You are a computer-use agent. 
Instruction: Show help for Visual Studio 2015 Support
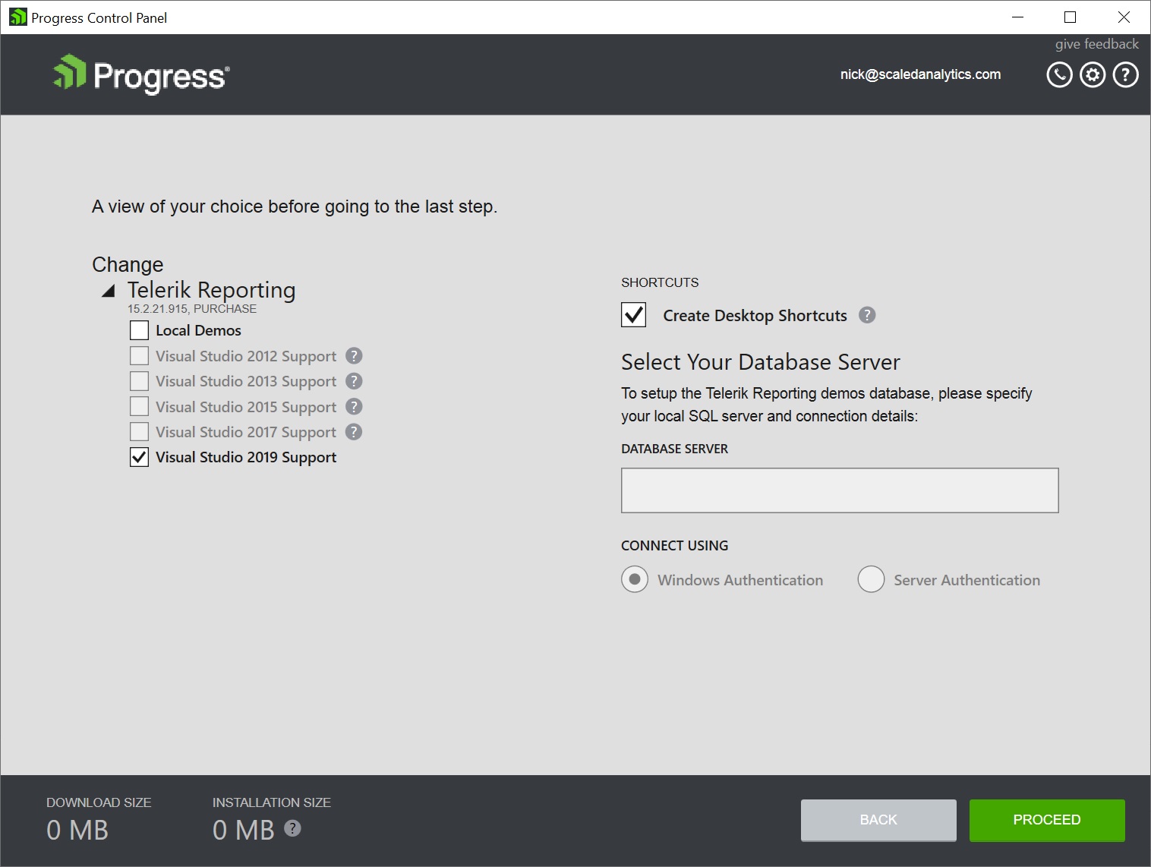[354, 406]
